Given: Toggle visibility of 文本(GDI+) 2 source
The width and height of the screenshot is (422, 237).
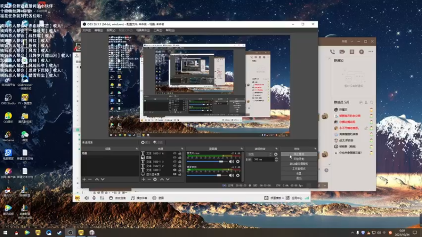Looking at the screenshot, I should coord(175,166).
